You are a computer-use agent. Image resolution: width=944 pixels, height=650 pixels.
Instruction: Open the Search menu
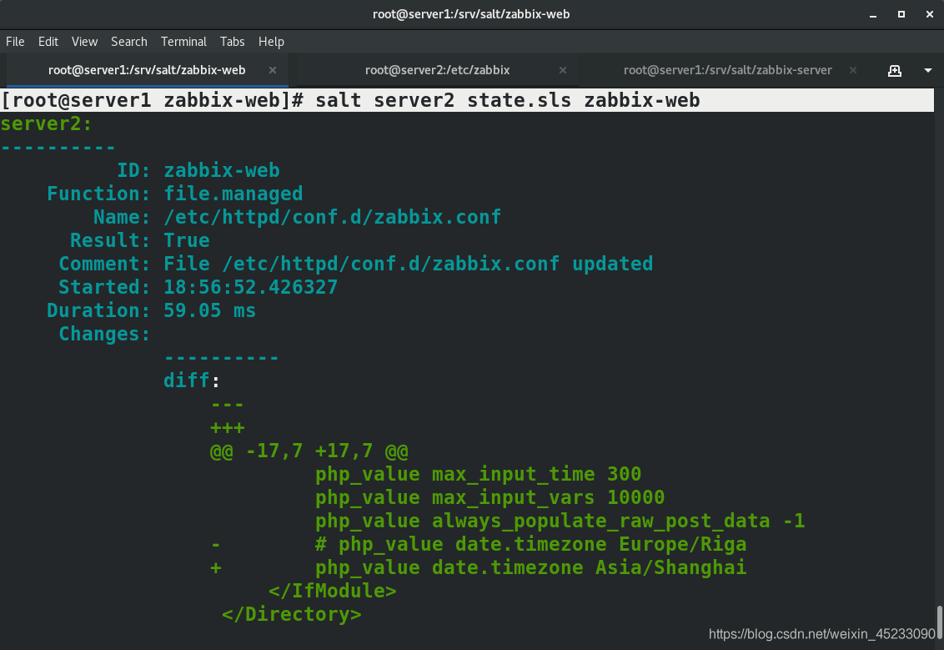pos(128,42)
